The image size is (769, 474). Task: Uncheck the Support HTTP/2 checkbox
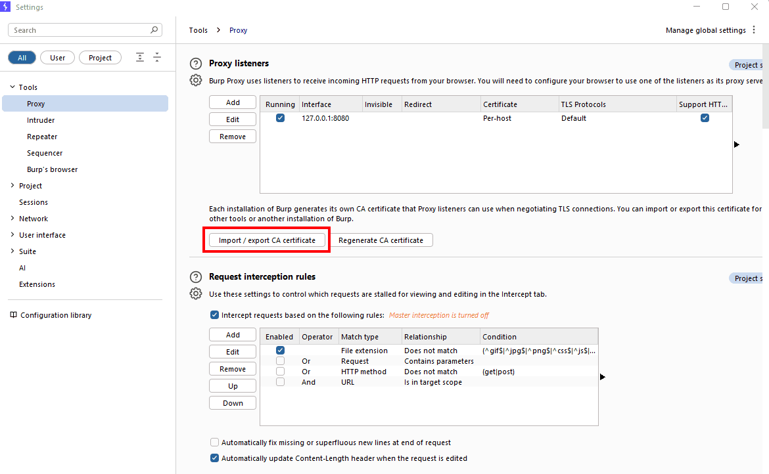point(705,118)
